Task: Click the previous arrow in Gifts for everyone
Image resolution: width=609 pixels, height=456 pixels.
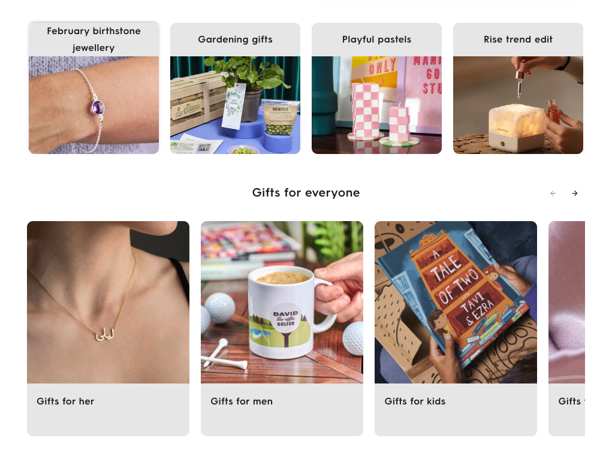Action: pos(553,193)
